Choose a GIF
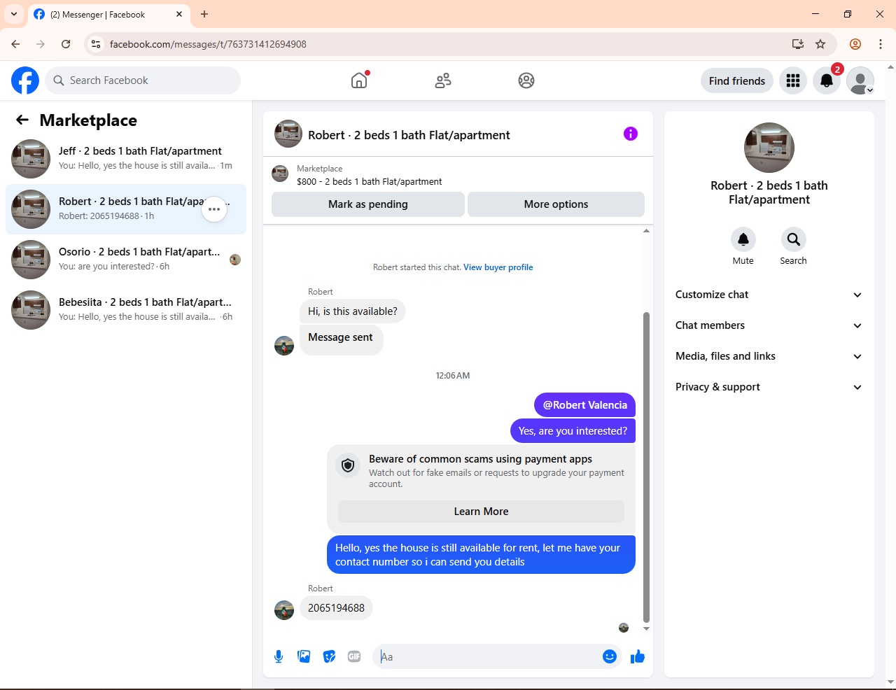896x690 pixels. coord(354,656)
